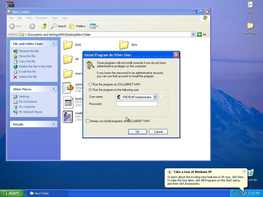
Task: Open Desktop in Other Places
Action: 24,96
